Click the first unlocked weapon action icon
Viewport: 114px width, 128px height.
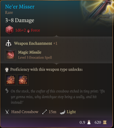point(11,80)
